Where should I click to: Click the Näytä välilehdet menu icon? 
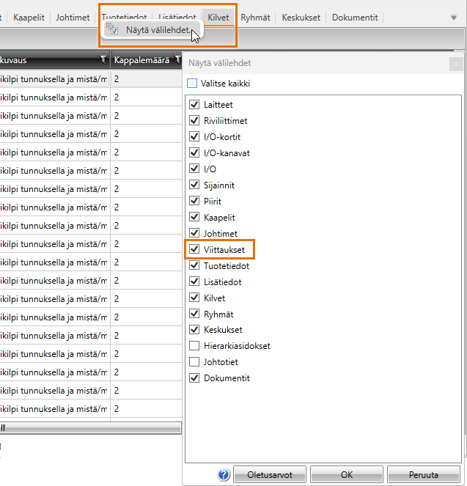point(113,30)
